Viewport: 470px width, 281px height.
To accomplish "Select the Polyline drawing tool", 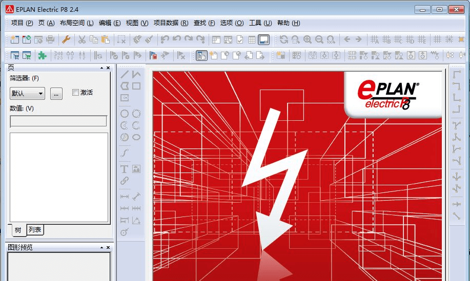I will coord(136,74).
